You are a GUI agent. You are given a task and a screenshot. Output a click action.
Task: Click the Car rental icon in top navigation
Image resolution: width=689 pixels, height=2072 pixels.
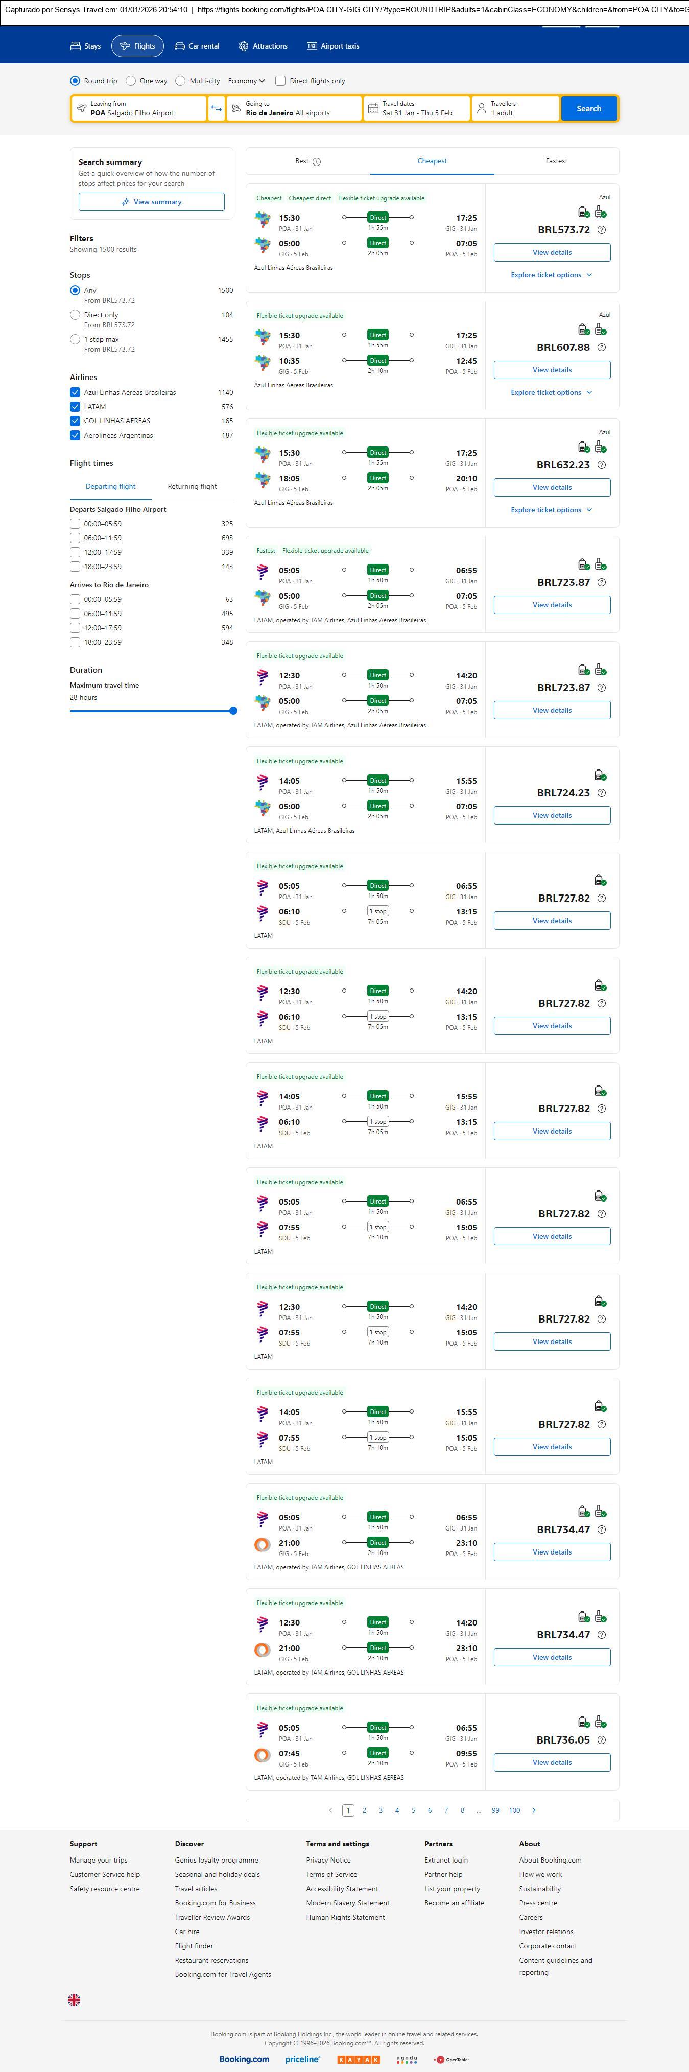[x=180, y=46]
